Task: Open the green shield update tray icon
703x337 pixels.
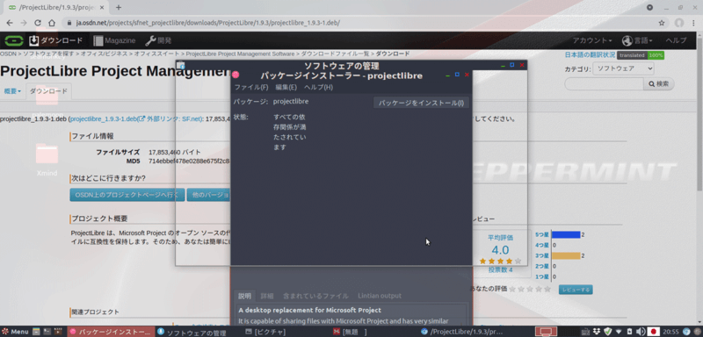Action: [x=607, y=332]
